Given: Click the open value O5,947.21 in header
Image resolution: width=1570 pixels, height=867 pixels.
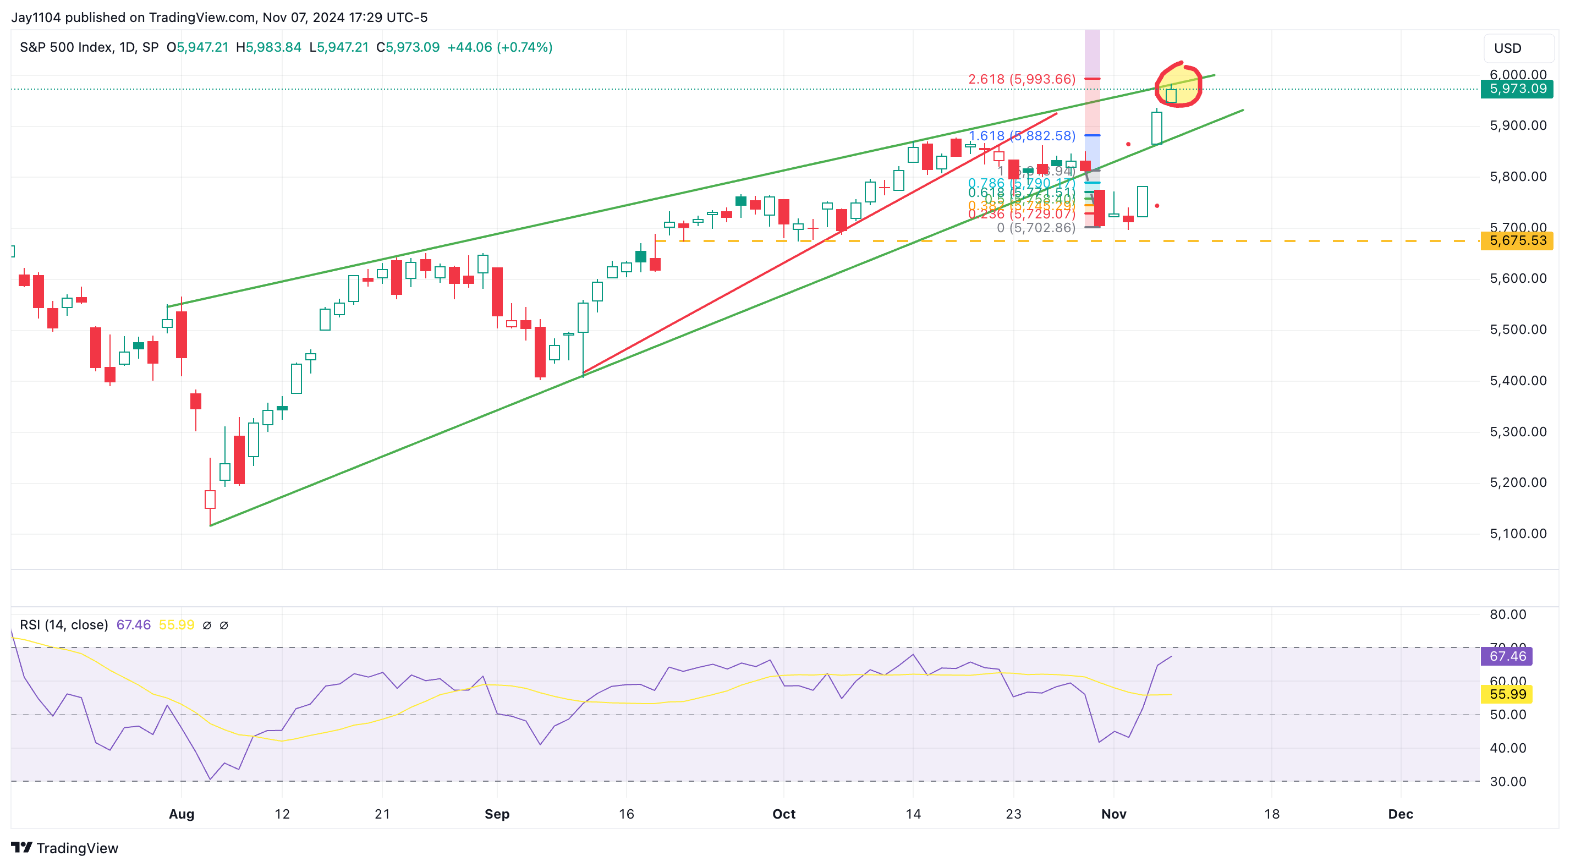Looking at the screenshot, I should 197,47.
